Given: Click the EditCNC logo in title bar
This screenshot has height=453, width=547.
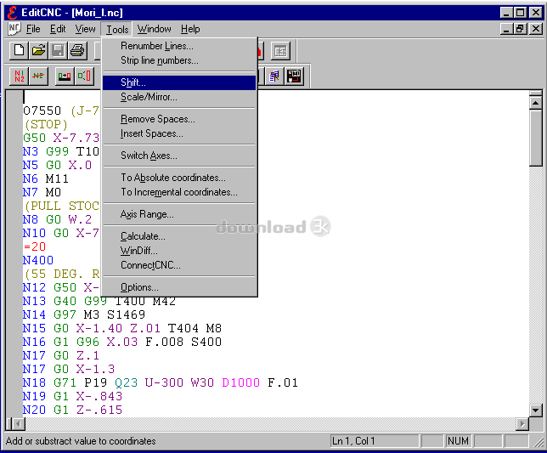Looking at the screenshot, I should point(12,13).
